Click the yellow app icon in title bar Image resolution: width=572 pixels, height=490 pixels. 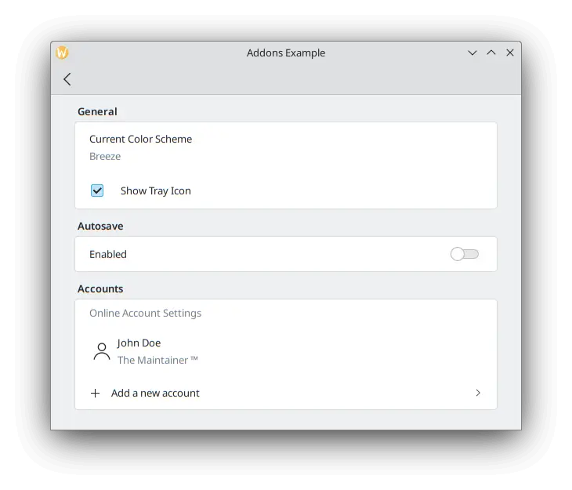point(62,53)
